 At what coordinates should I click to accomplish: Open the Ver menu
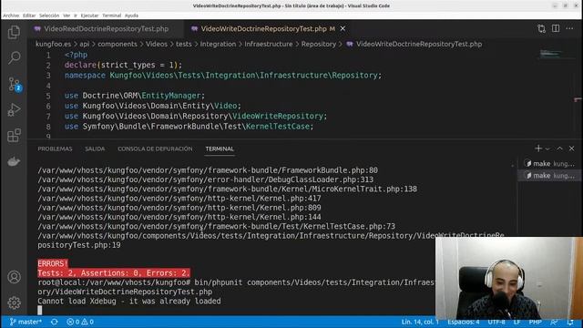coord(66,15)
